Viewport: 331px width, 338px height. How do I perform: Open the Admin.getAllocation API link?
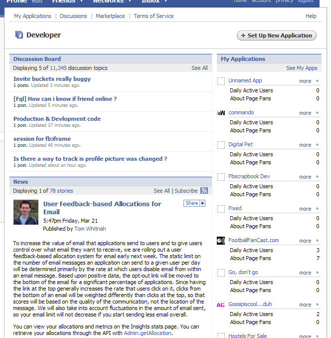[148, 333]
